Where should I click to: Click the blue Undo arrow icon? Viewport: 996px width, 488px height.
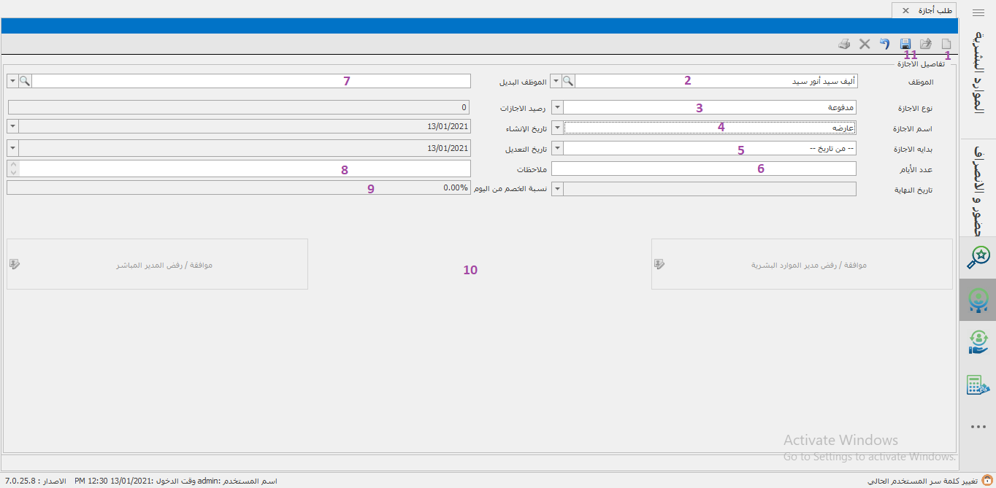(x=885, y=44)
